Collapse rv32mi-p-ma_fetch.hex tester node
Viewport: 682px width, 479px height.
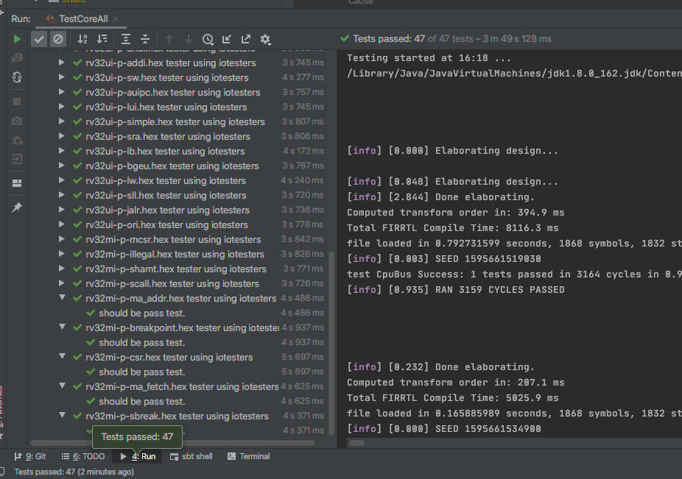coord(62,386)
